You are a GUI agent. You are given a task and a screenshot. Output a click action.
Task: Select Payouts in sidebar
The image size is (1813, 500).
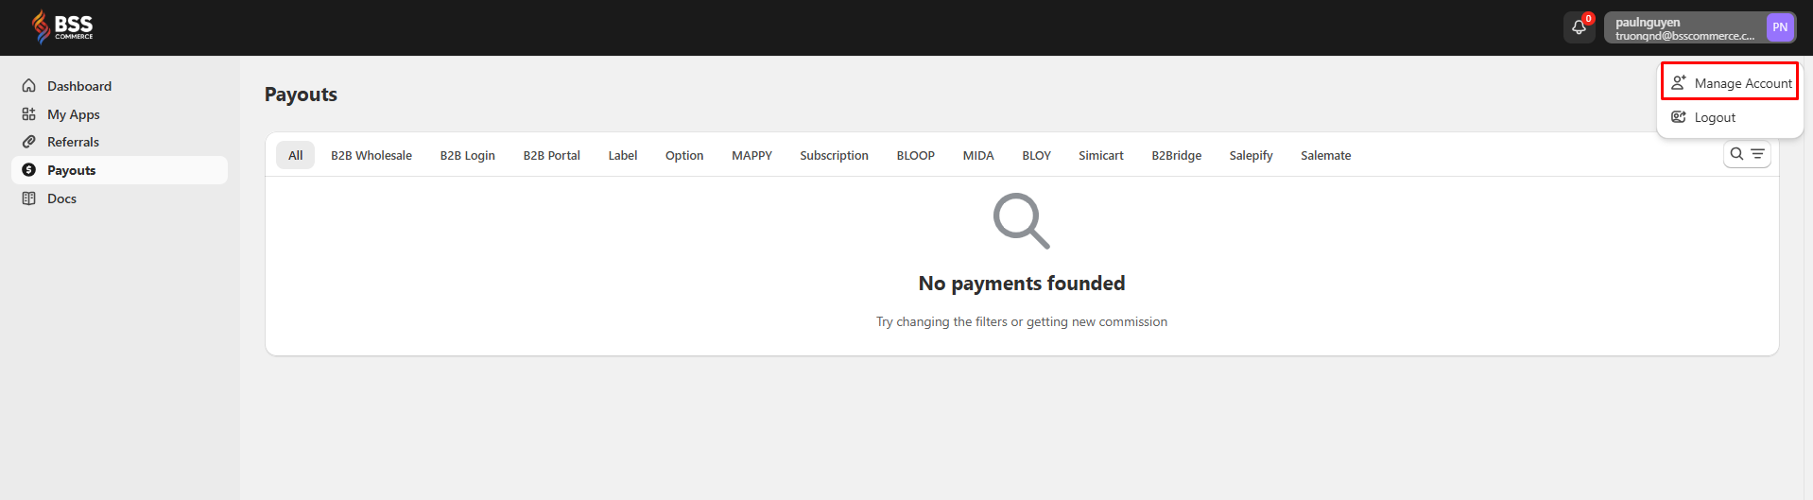[x=119, y=170]
